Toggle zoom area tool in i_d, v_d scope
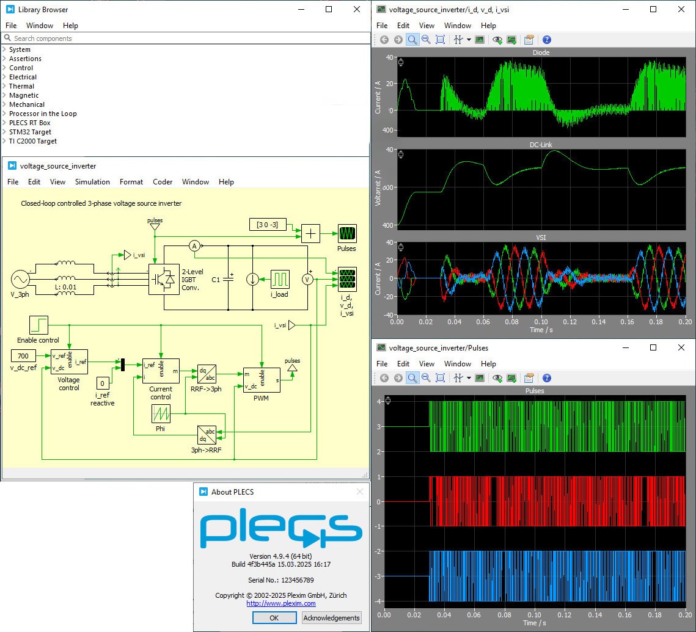Screen dimensions: 696x632 tap(412, 40)
